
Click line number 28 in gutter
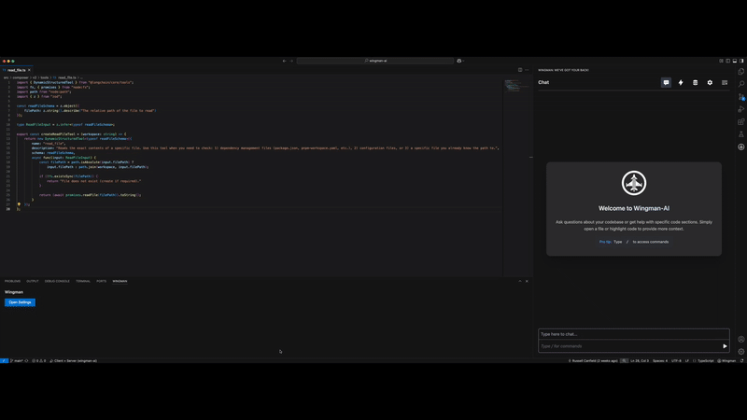[x=8, y=209]
